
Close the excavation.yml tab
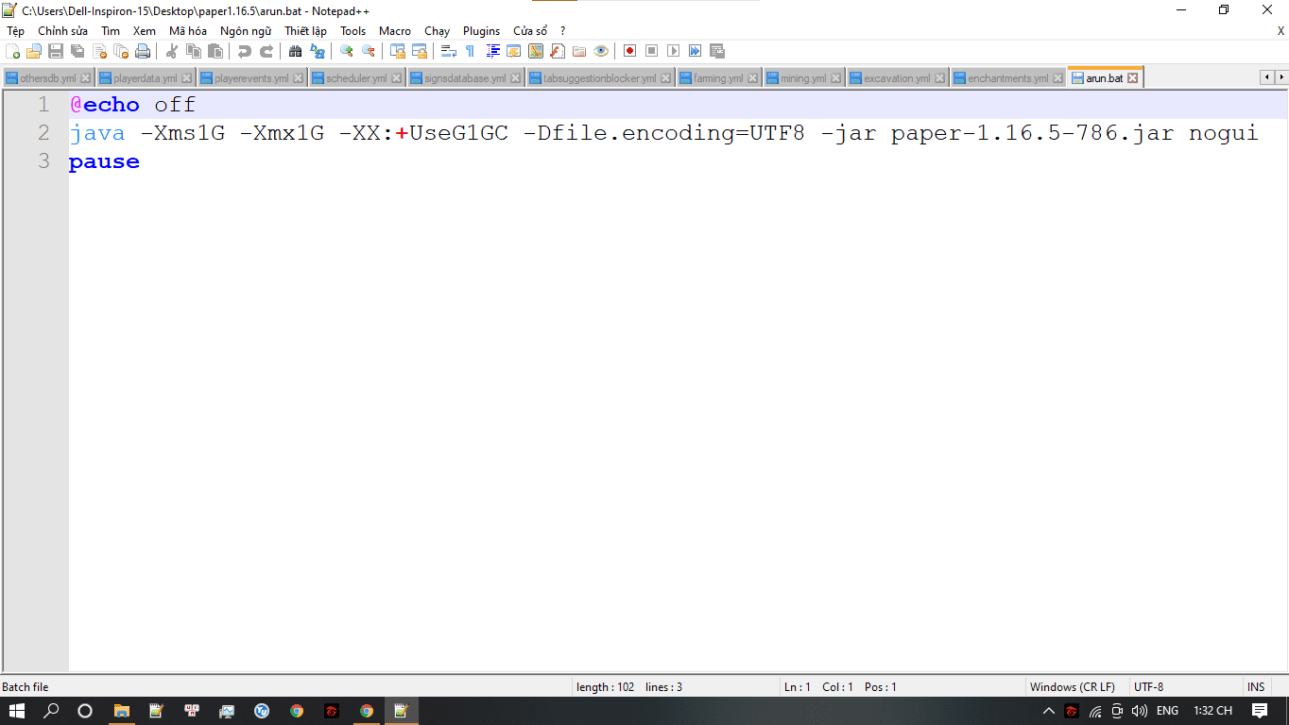[940, 78]
